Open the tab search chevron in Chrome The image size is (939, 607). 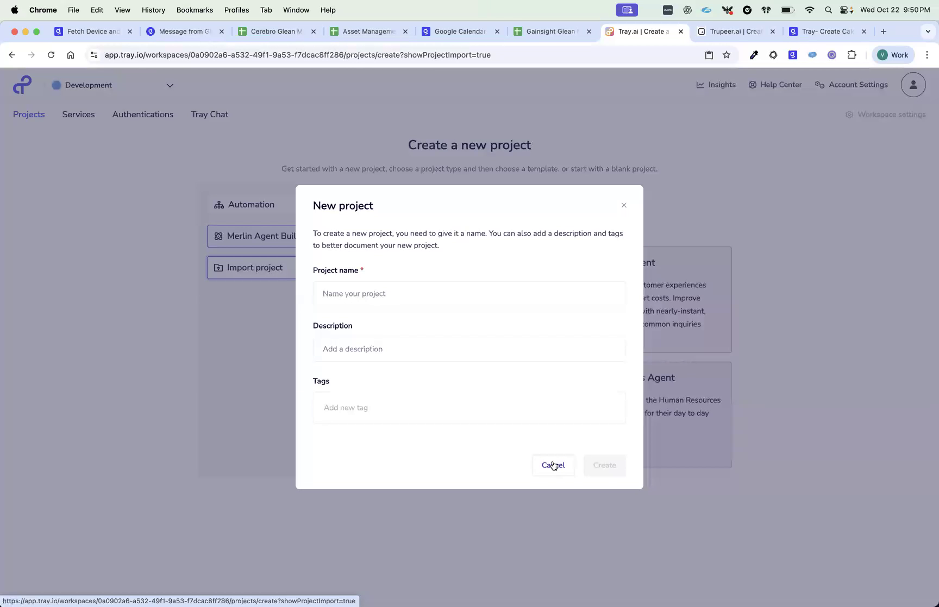pyautogui.click(x=928, y=31)
